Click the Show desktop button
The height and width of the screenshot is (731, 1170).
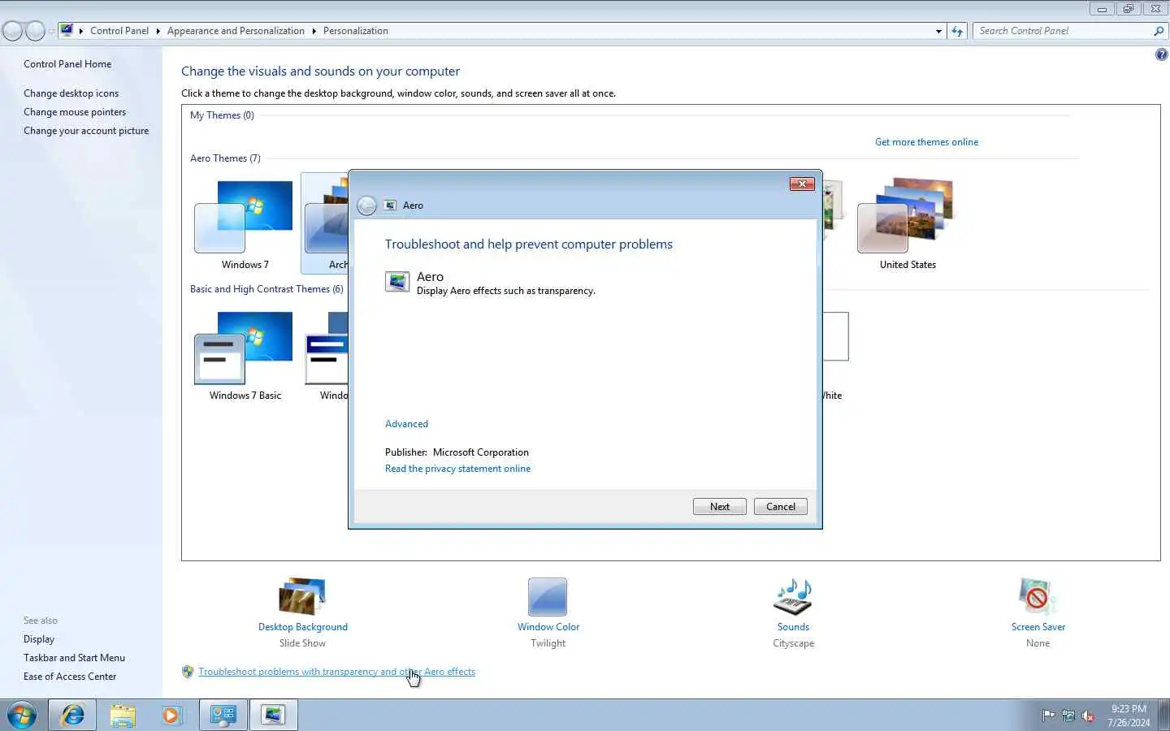coord(1164,715)
